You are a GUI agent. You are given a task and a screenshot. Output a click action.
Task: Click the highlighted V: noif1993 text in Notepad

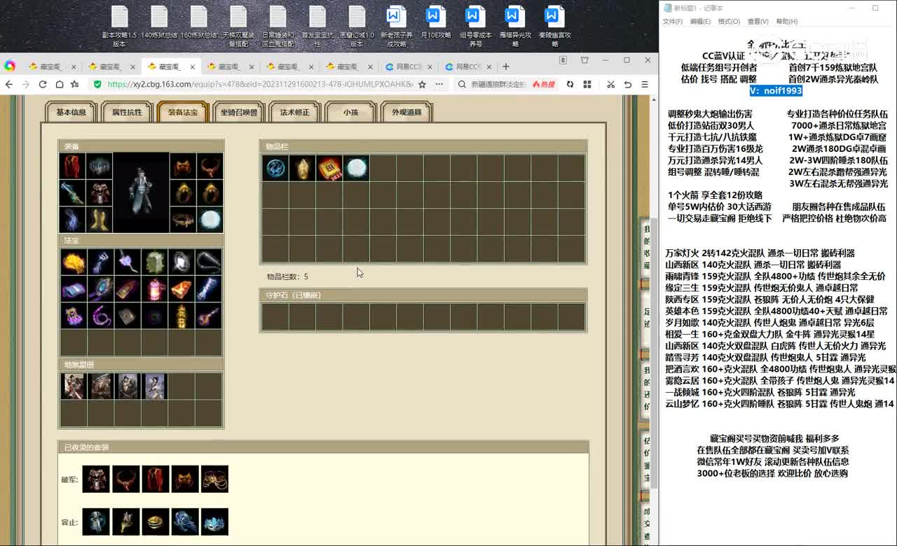point(776,90)
